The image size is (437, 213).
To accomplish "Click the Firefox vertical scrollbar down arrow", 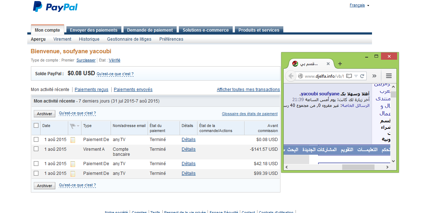I will pyautogui.click(x=393, y=161).
